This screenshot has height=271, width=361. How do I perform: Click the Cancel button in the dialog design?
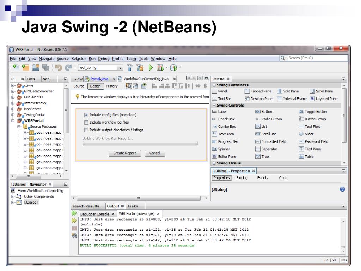click(155, 153)
